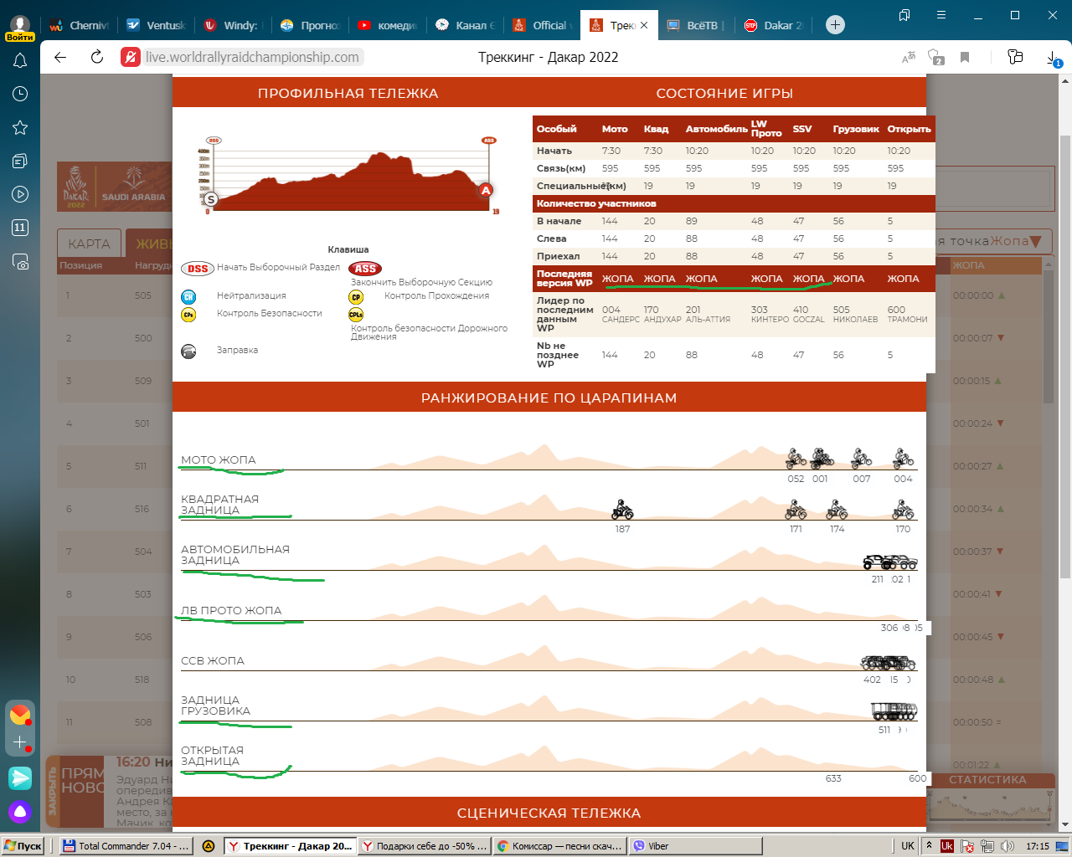Open a new browser tab with plus button
The width and height of the screenshot is (1072, 857).
[x=835, y=25]
